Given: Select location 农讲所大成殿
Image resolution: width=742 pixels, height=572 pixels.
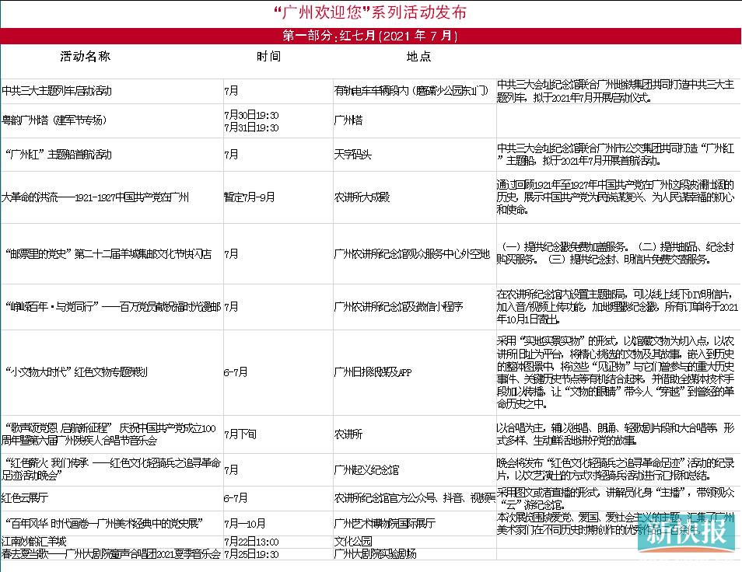Looking at the screenshot, I should point(362,197).
